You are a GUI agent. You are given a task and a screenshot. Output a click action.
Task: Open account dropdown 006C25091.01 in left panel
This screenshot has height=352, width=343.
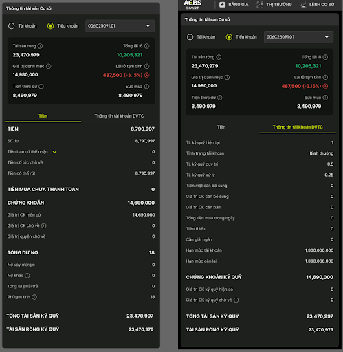120,26
